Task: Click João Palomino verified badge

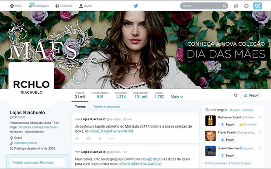Action: click(x=241, y=148)
